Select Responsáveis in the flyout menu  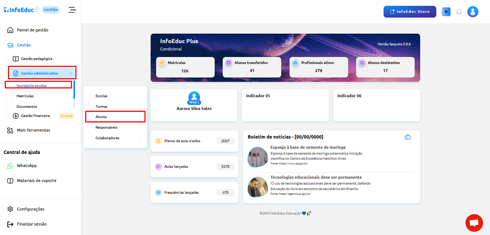[106, 128]
